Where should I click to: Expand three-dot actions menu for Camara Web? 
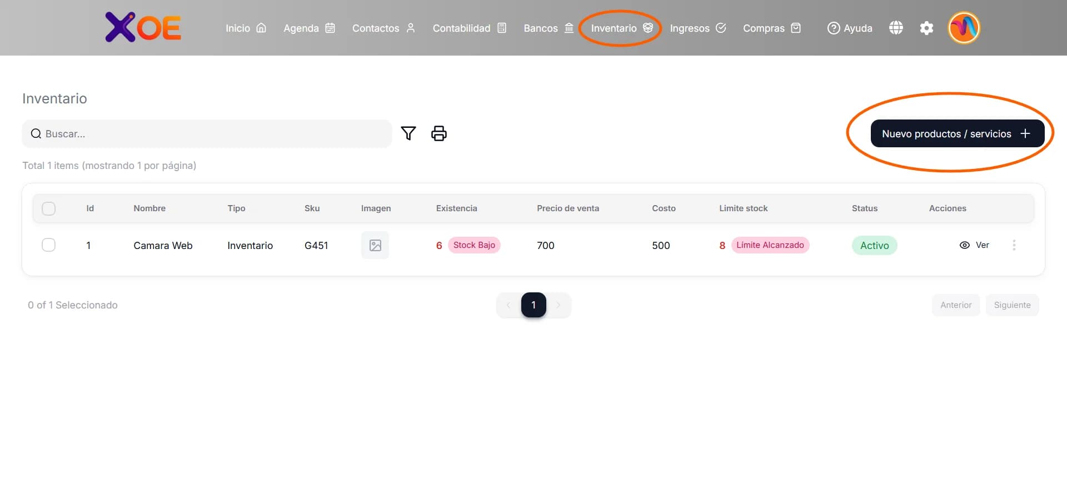pos(1014,245)
